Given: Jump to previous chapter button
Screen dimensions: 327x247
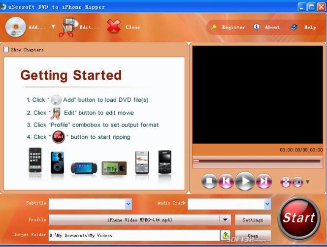Looking at the screenshot, I should pyautogui.click(x=226, y=181).
